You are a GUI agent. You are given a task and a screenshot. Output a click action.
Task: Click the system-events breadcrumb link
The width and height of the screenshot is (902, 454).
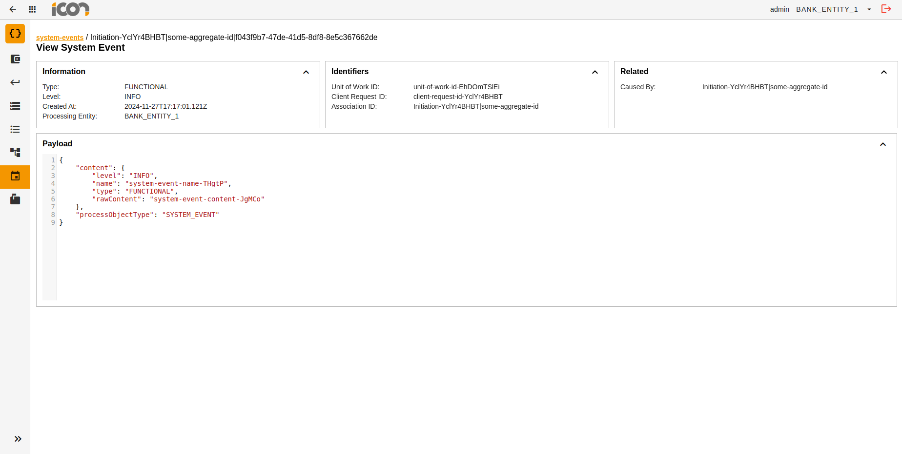(60, 38)
